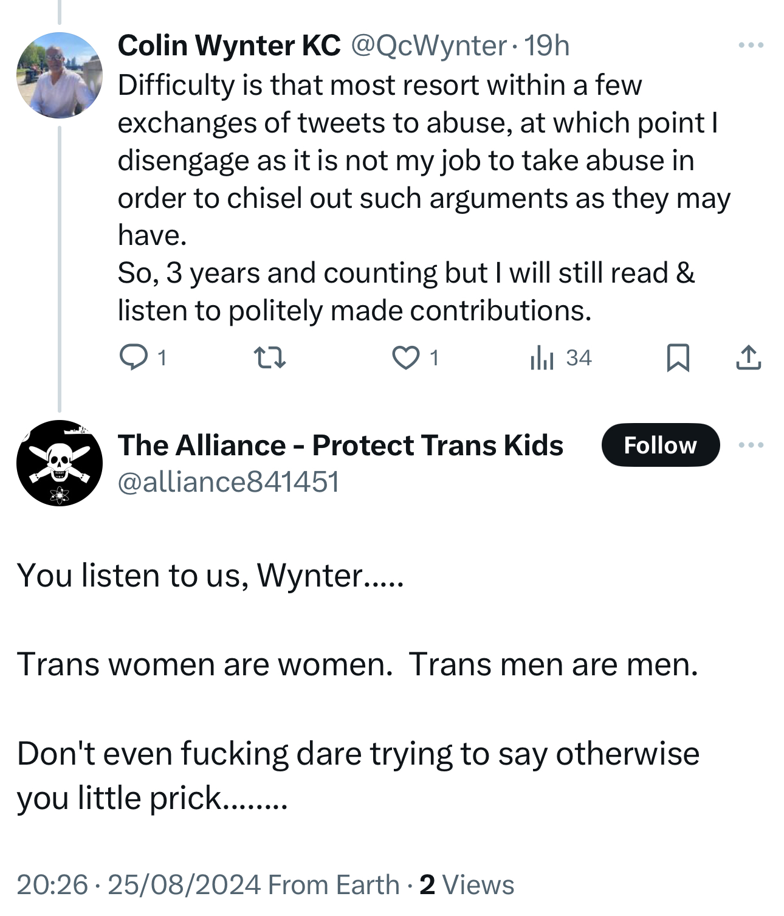Click The Alliance - Protect Trans Kids name
The image size is (784, 916).
pyautogui.click(x=340, y=446)
